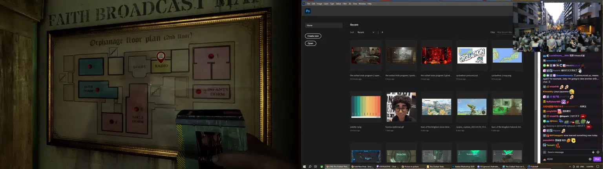
Task: Switch to '(104) The Outlast Trials' Chrome taskbar item
Action: (x=337, y=167)
